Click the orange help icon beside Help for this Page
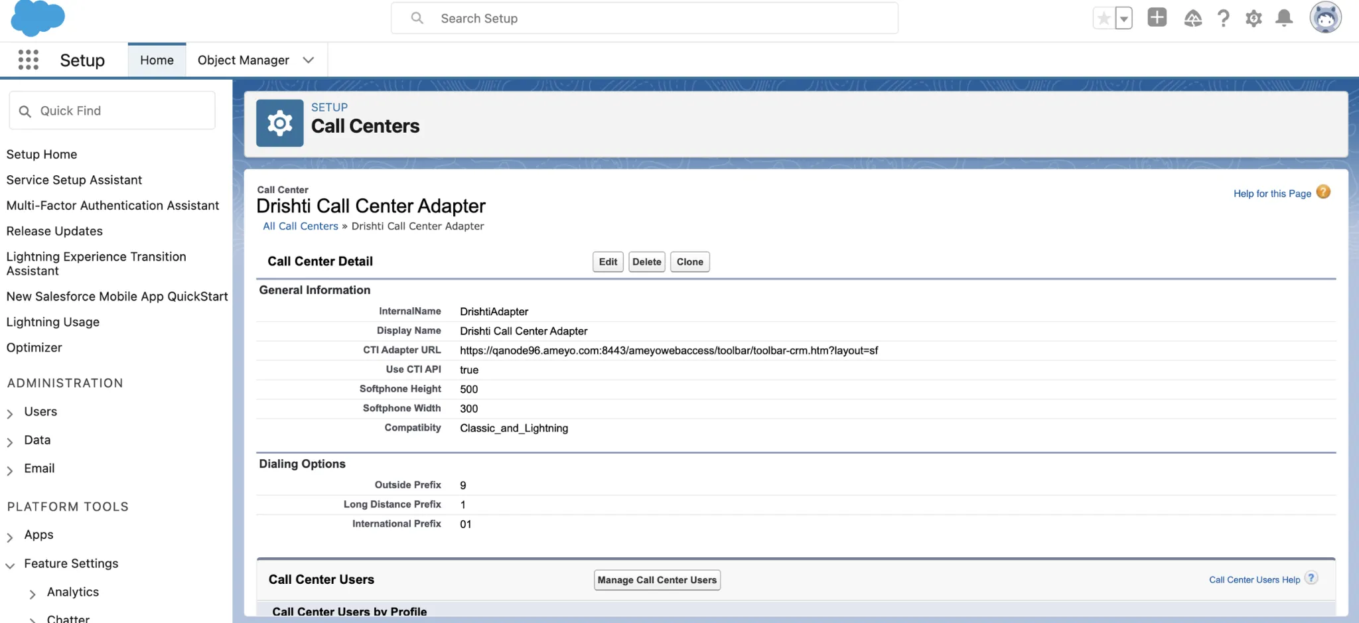The image size is (1359, 623). tap(1323, 192)
